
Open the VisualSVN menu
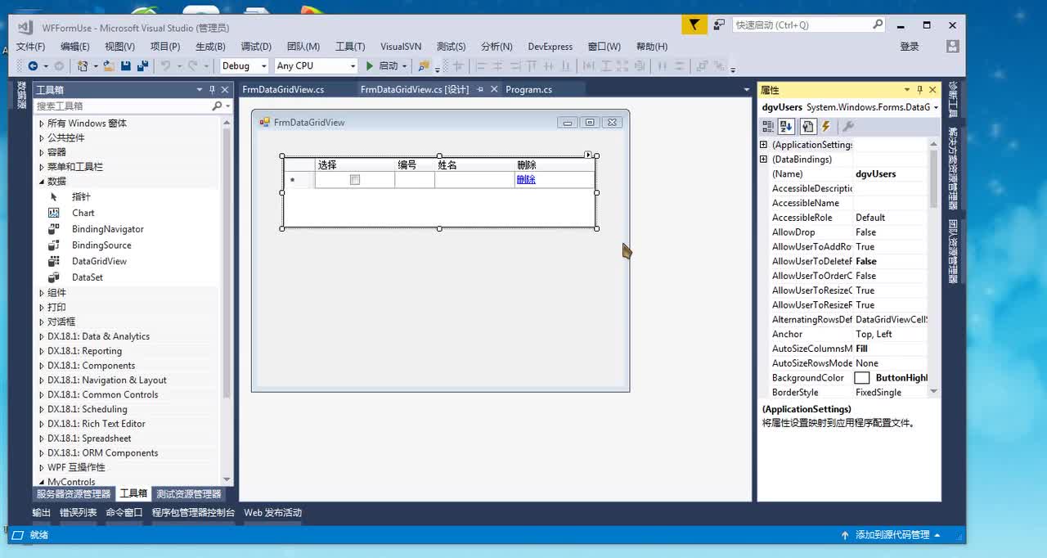[x=401, y=47]
